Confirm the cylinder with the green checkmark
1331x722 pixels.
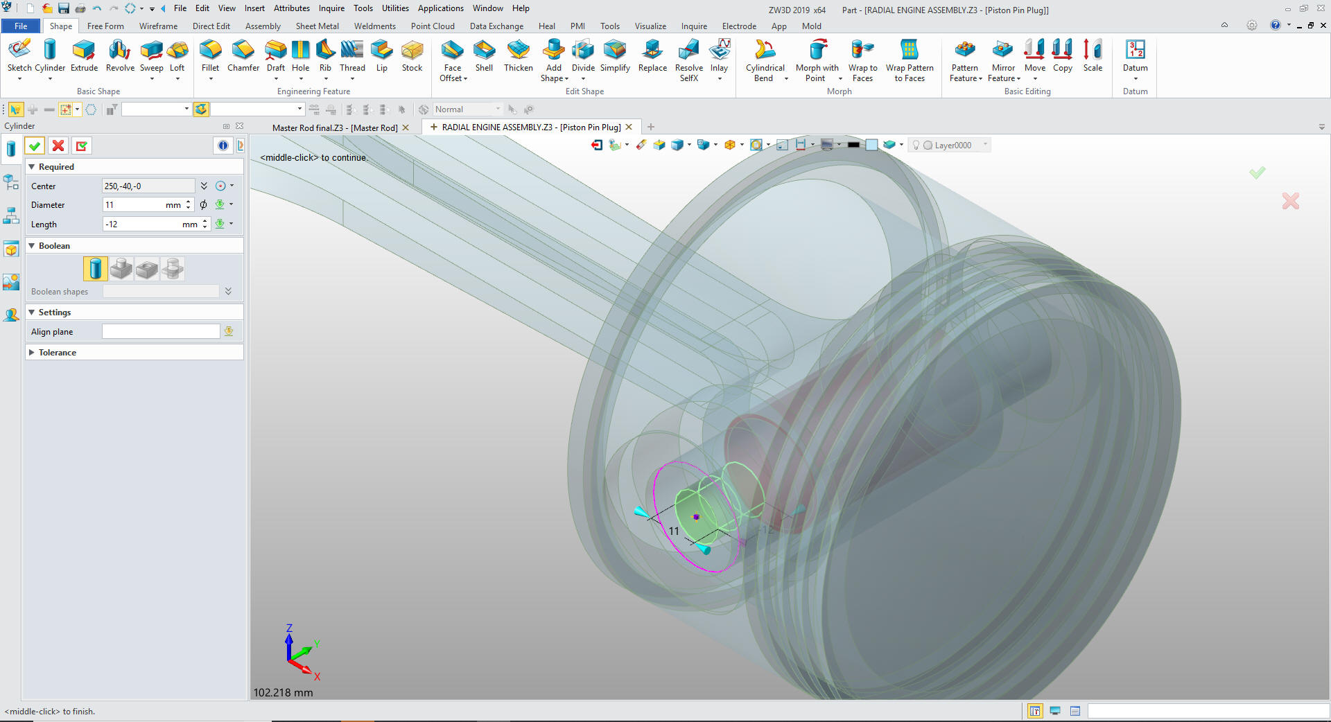pos(35,146)
